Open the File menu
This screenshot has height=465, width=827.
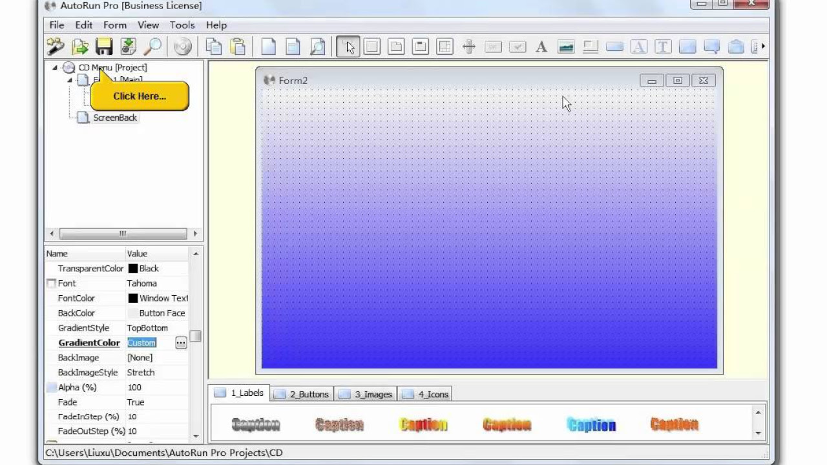(57, 25)
